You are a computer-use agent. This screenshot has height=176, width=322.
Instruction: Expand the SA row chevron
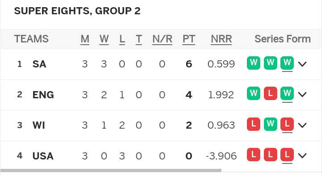click(x=302, y=64)
